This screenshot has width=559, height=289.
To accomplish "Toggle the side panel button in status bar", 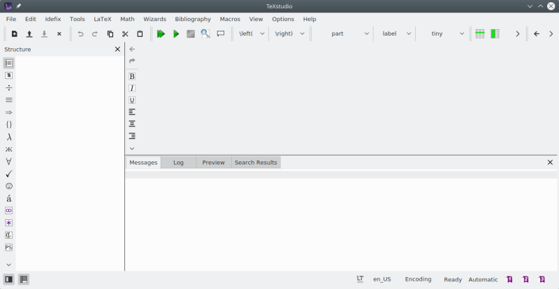I will point(9,279).
